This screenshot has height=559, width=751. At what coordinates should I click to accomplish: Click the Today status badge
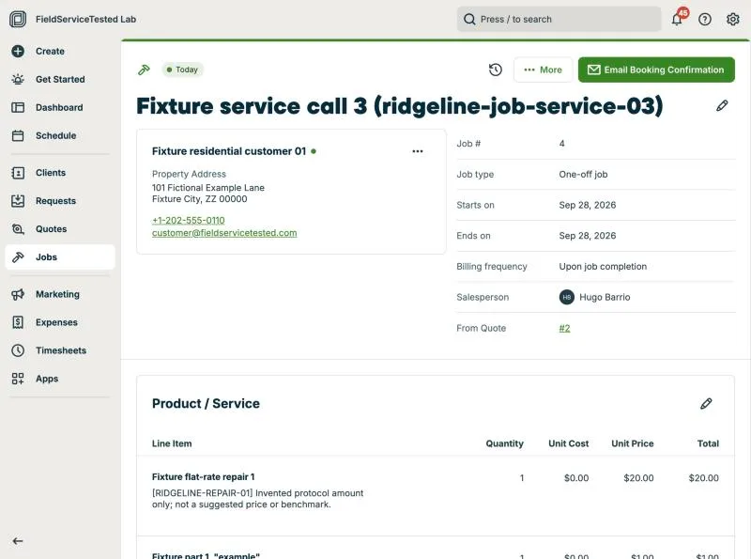[x=182, y=70]
